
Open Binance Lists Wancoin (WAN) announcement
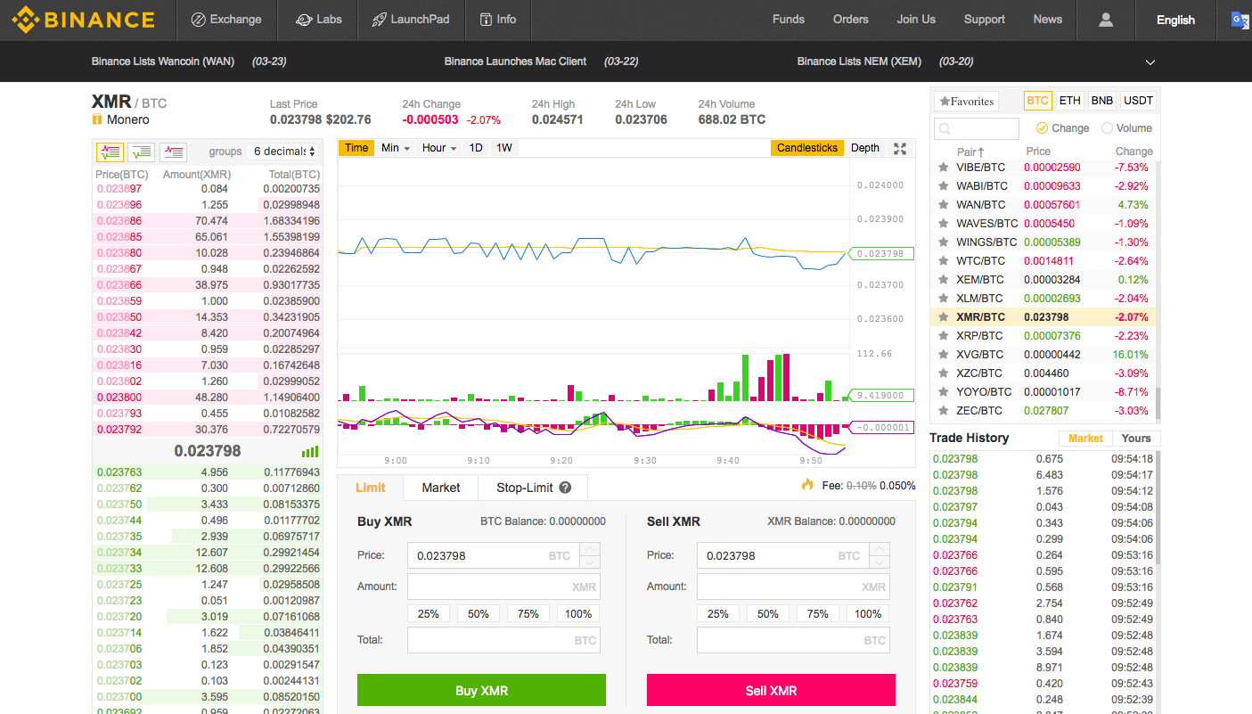click(163, 62)
